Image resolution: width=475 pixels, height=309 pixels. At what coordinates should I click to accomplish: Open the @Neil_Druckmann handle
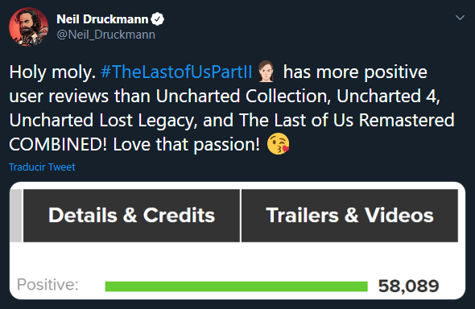[x=105, y=35]
